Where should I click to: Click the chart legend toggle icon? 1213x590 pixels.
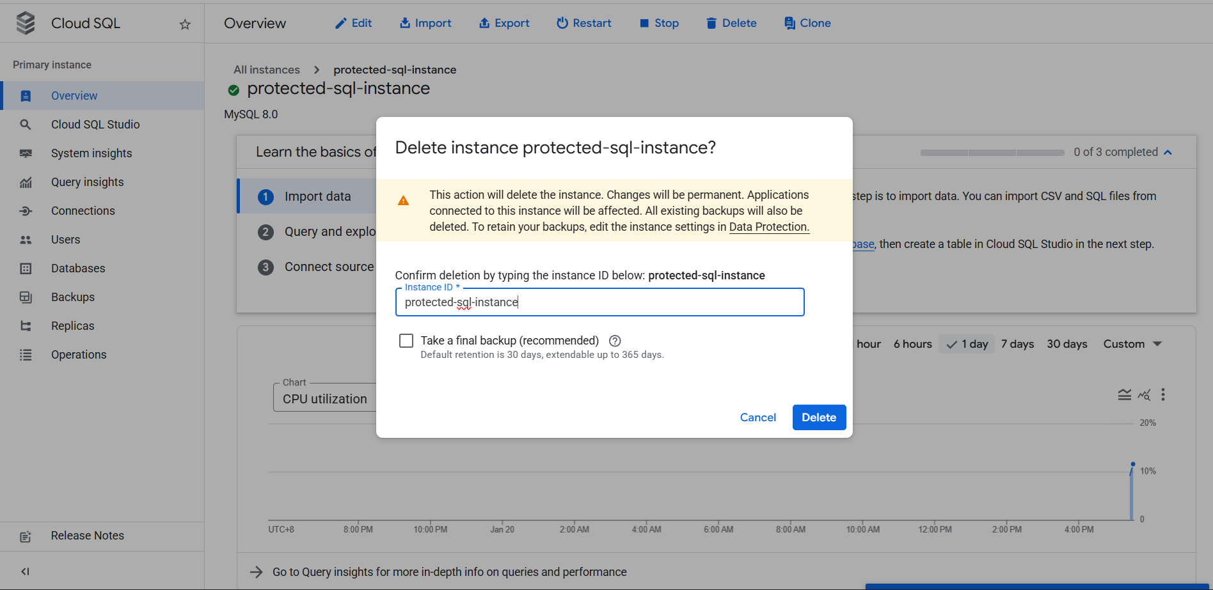coord(1124,394)
